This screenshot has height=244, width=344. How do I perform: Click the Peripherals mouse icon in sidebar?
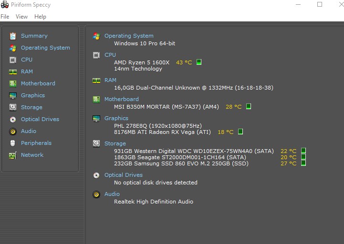pos(13,143)
